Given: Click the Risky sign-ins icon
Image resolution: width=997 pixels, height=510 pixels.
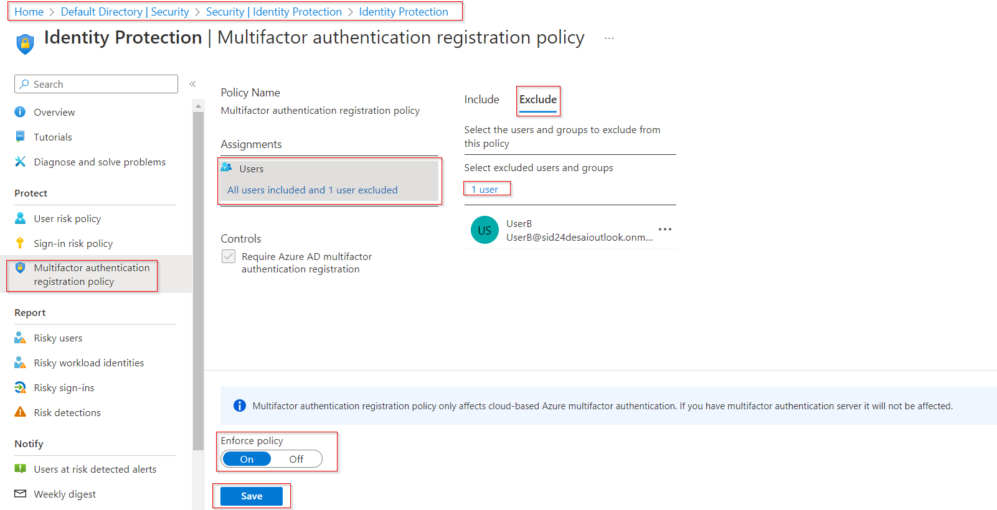Looking at the screenshot, I should tap(20, 387).
